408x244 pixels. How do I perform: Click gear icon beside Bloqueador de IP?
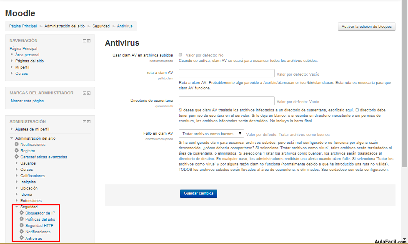point(22,212)
